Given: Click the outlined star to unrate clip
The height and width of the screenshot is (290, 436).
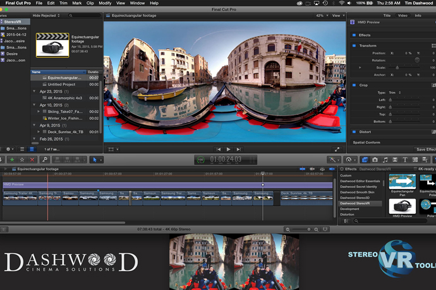Looking at the screenshot, I should (22, 159).
